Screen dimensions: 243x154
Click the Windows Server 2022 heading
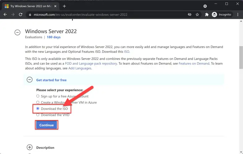pyautogui.click(x=51, y=31)
